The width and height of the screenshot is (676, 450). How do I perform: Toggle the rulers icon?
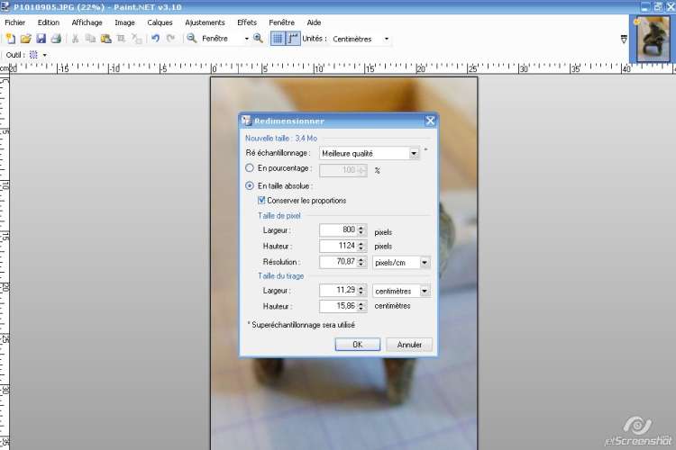(293, 39)
